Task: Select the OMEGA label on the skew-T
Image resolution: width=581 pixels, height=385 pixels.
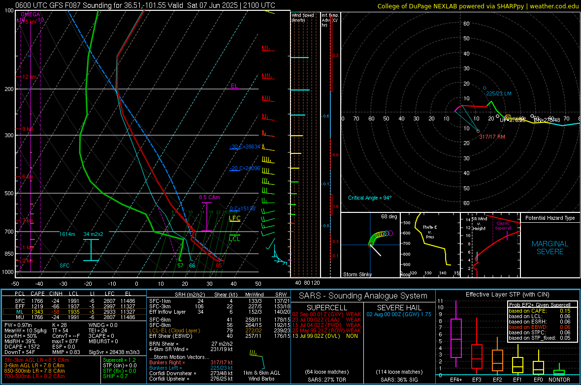Action: click(31, 14)
